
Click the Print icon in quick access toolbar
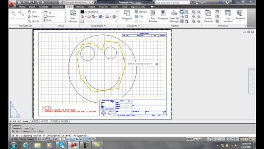(42, 2)
